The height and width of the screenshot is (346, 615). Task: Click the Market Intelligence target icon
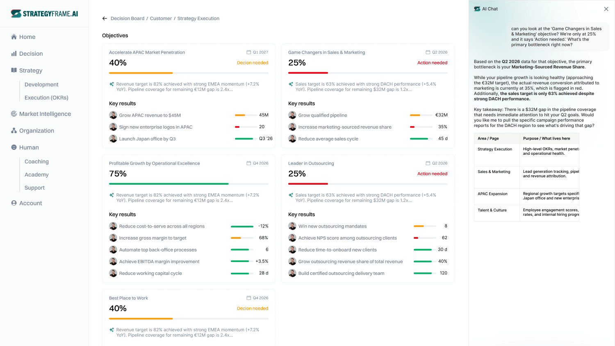pos(14,114)
